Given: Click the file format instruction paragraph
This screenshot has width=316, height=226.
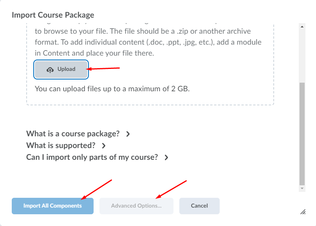Looking at the screenshot, I should click(148, 42).
